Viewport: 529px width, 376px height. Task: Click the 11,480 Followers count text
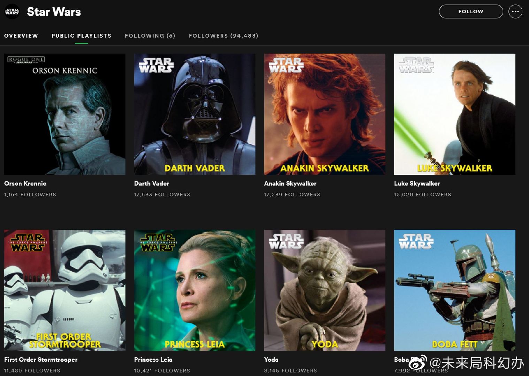(x=32, y=371)
